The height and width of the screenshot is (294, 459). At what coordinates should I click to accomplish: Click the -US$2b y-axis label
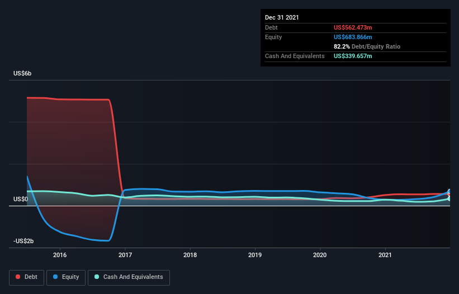pos(23,241)
